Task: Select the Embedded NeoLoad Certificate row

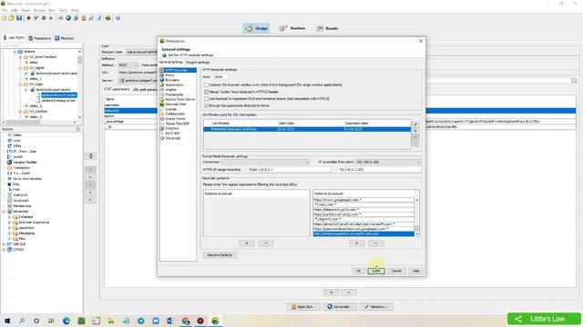Action: 307,129
